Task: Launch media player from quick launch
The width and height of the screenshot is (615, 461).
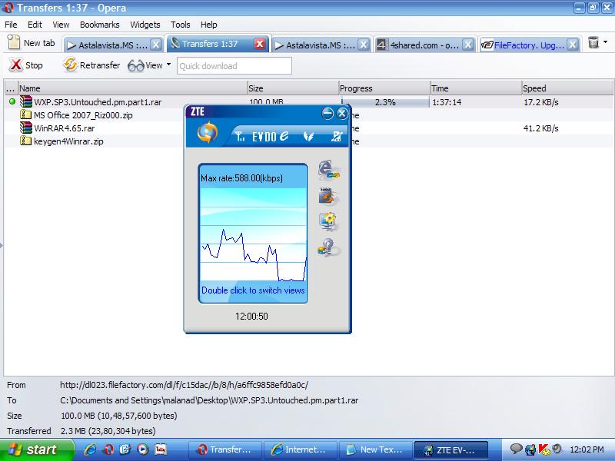Action: tap(143, 449)
